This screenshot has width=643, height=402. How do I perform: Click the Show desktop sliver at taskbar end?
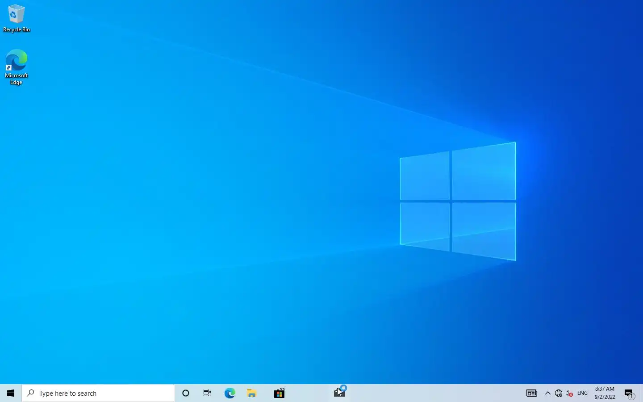[x=642, y=393]
